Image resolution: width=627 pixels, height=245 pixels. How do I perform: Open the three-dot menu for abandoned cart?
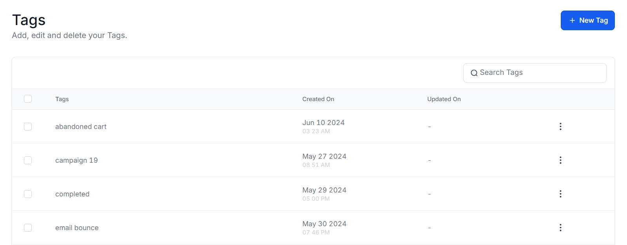(x=560, y=127)
